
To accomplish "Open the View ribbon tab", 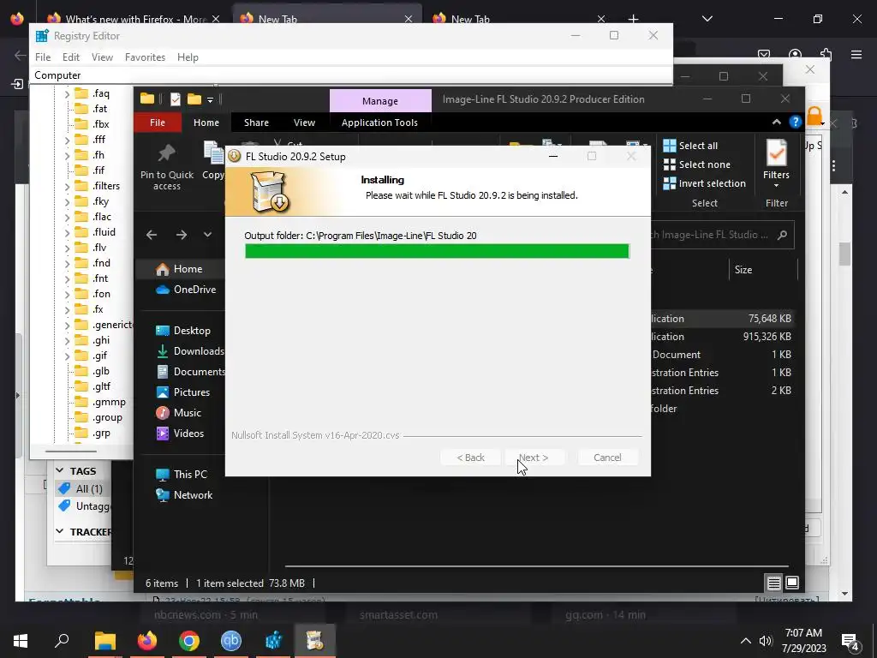I will point(304,123).
